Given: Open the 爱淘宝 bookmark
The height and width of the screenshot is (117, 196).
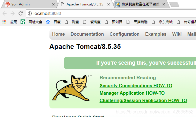Looking at the screenshot, I should (92, 22).
